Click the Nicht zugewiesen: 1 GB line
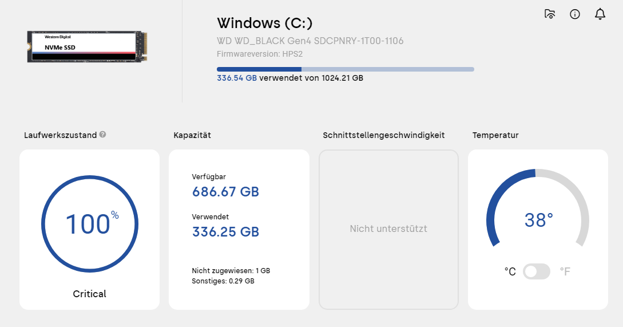 click(231, 270)
